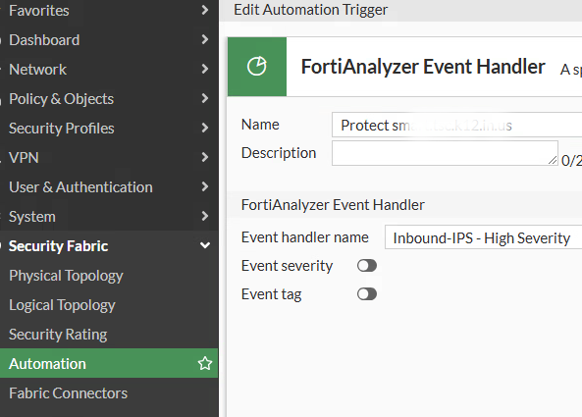Expand the Favorites menu chevron
This screenshot has height=417, width=582.
tap(205, 10)
